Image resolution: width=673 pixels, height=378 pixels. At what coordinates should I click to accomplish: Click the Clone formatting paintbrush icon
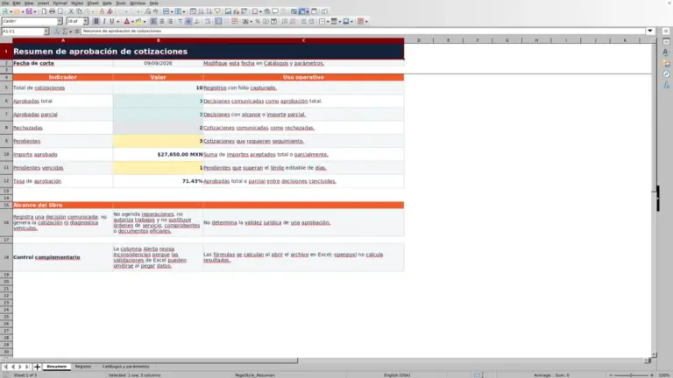[102, 11]
